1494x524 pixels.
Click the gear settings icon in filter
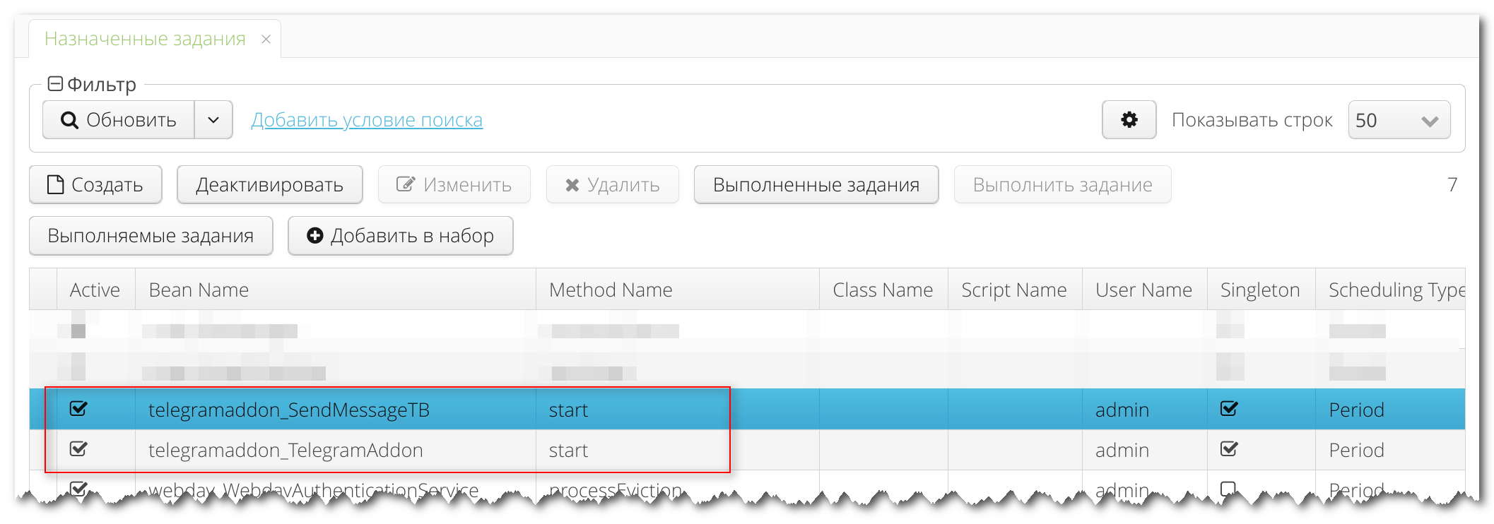[x=1129, y=120]
